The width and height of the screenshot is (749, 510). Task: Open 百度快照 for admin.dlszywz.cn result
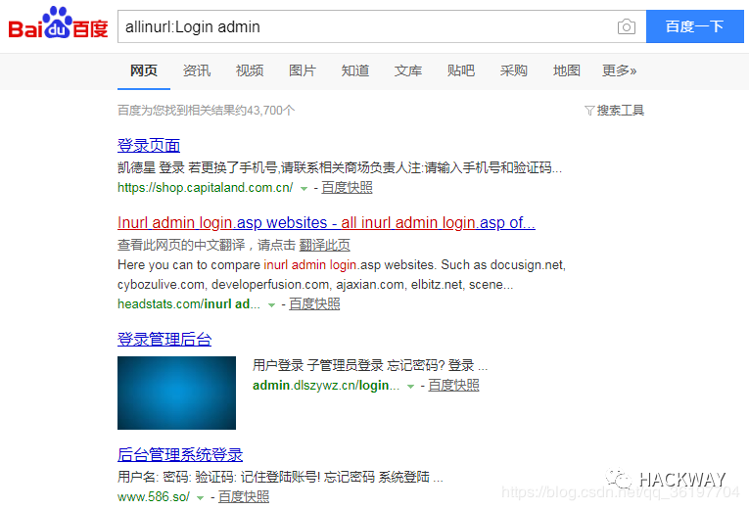point(453,386)
